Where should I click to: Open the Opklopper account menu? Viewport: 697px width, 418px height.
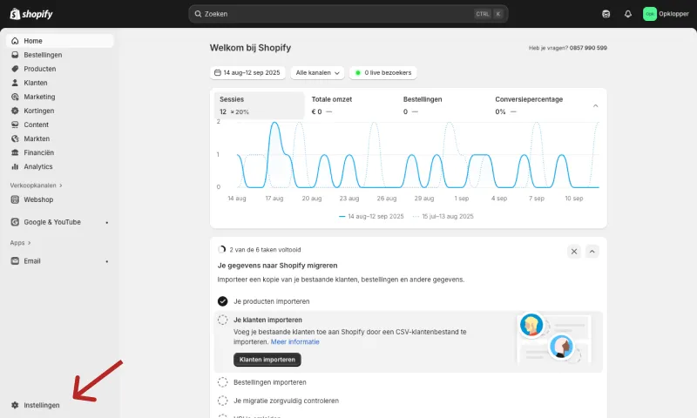point(666,14)
